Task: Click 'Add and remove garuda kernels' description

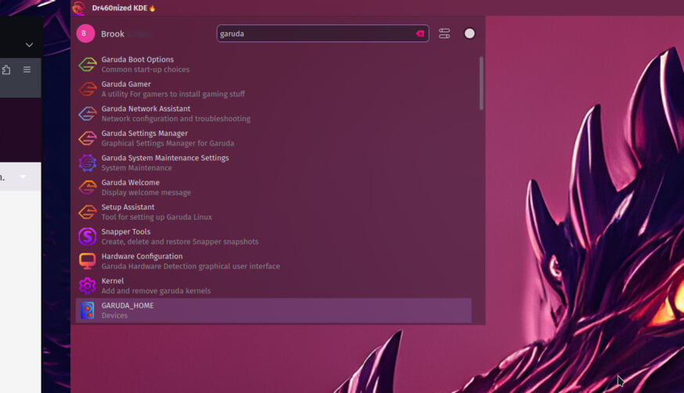Action: pyautogui.click(x=156, y=291)
